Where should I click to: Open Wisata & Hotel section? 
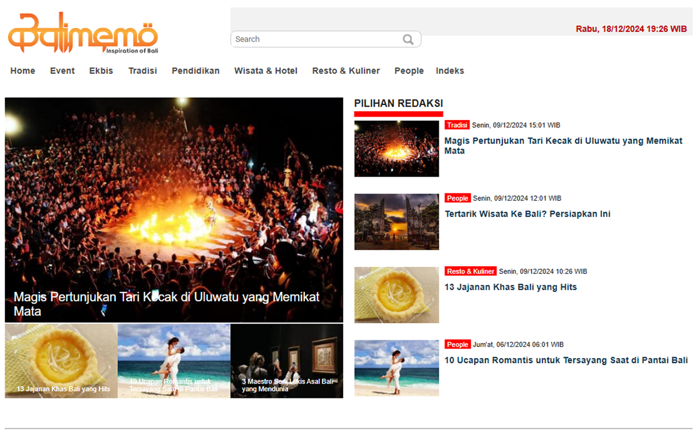pos(265,71)
